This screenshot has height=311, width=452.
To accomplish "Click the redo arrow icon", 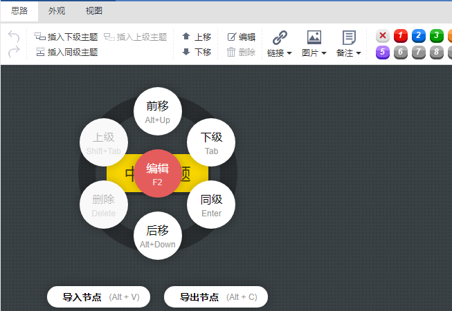I will point(14,52).
